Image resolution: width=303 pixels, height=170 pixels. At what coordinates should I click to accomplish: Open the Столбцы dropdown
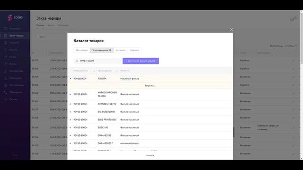(290, 46)
